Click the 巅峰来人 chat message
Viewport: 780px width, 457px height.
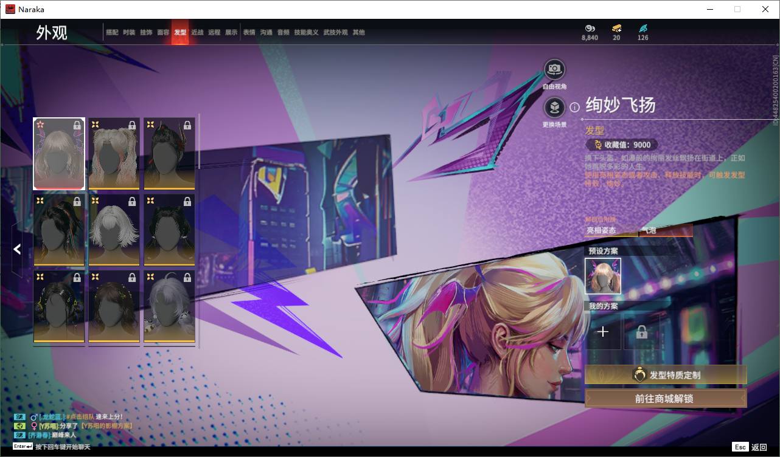(63, 435)
